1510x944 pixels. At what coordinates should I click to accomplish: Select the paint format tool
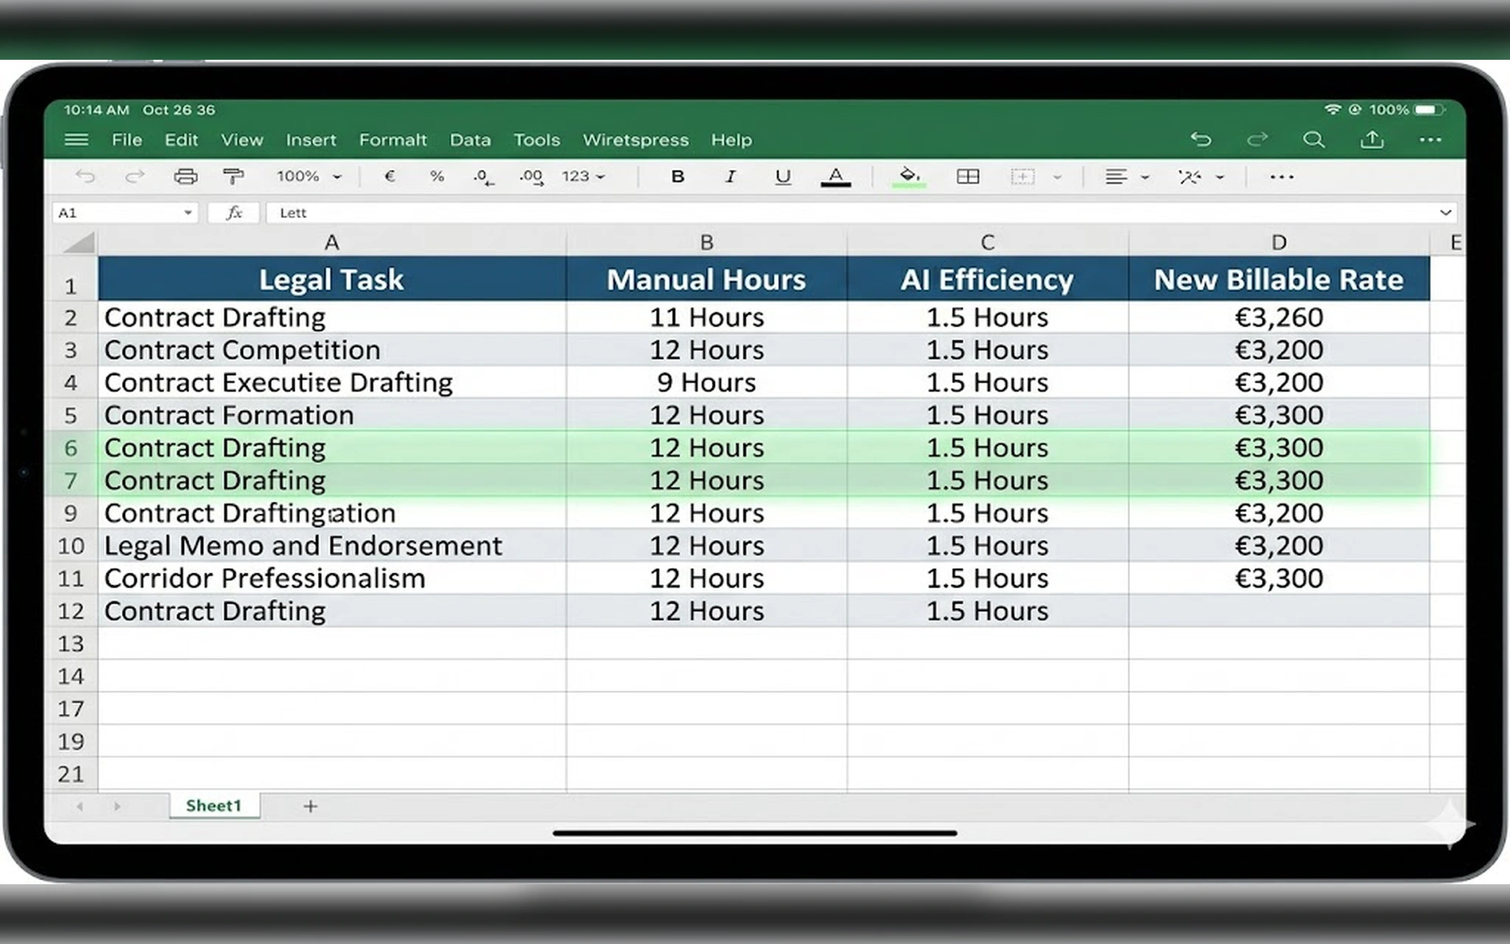[234, 176]
